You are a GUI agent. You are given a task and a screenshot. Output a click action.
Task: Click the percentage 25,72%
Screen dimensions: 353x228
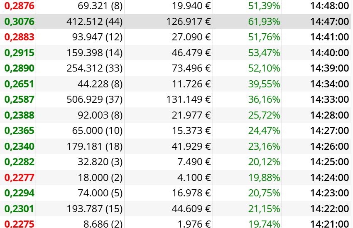[264, 115]
